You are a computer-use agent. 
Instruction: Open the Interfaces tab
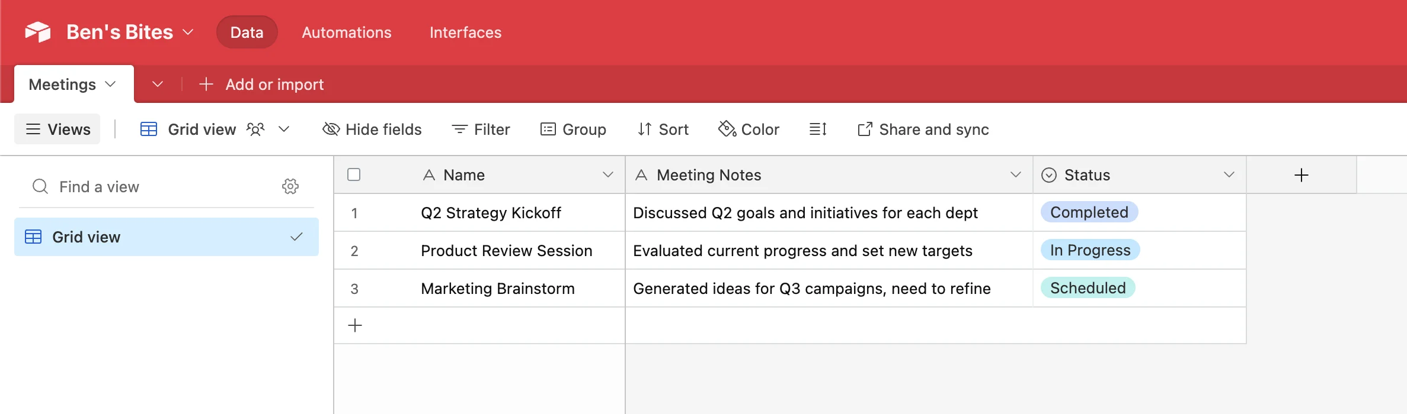coord(465,32)
